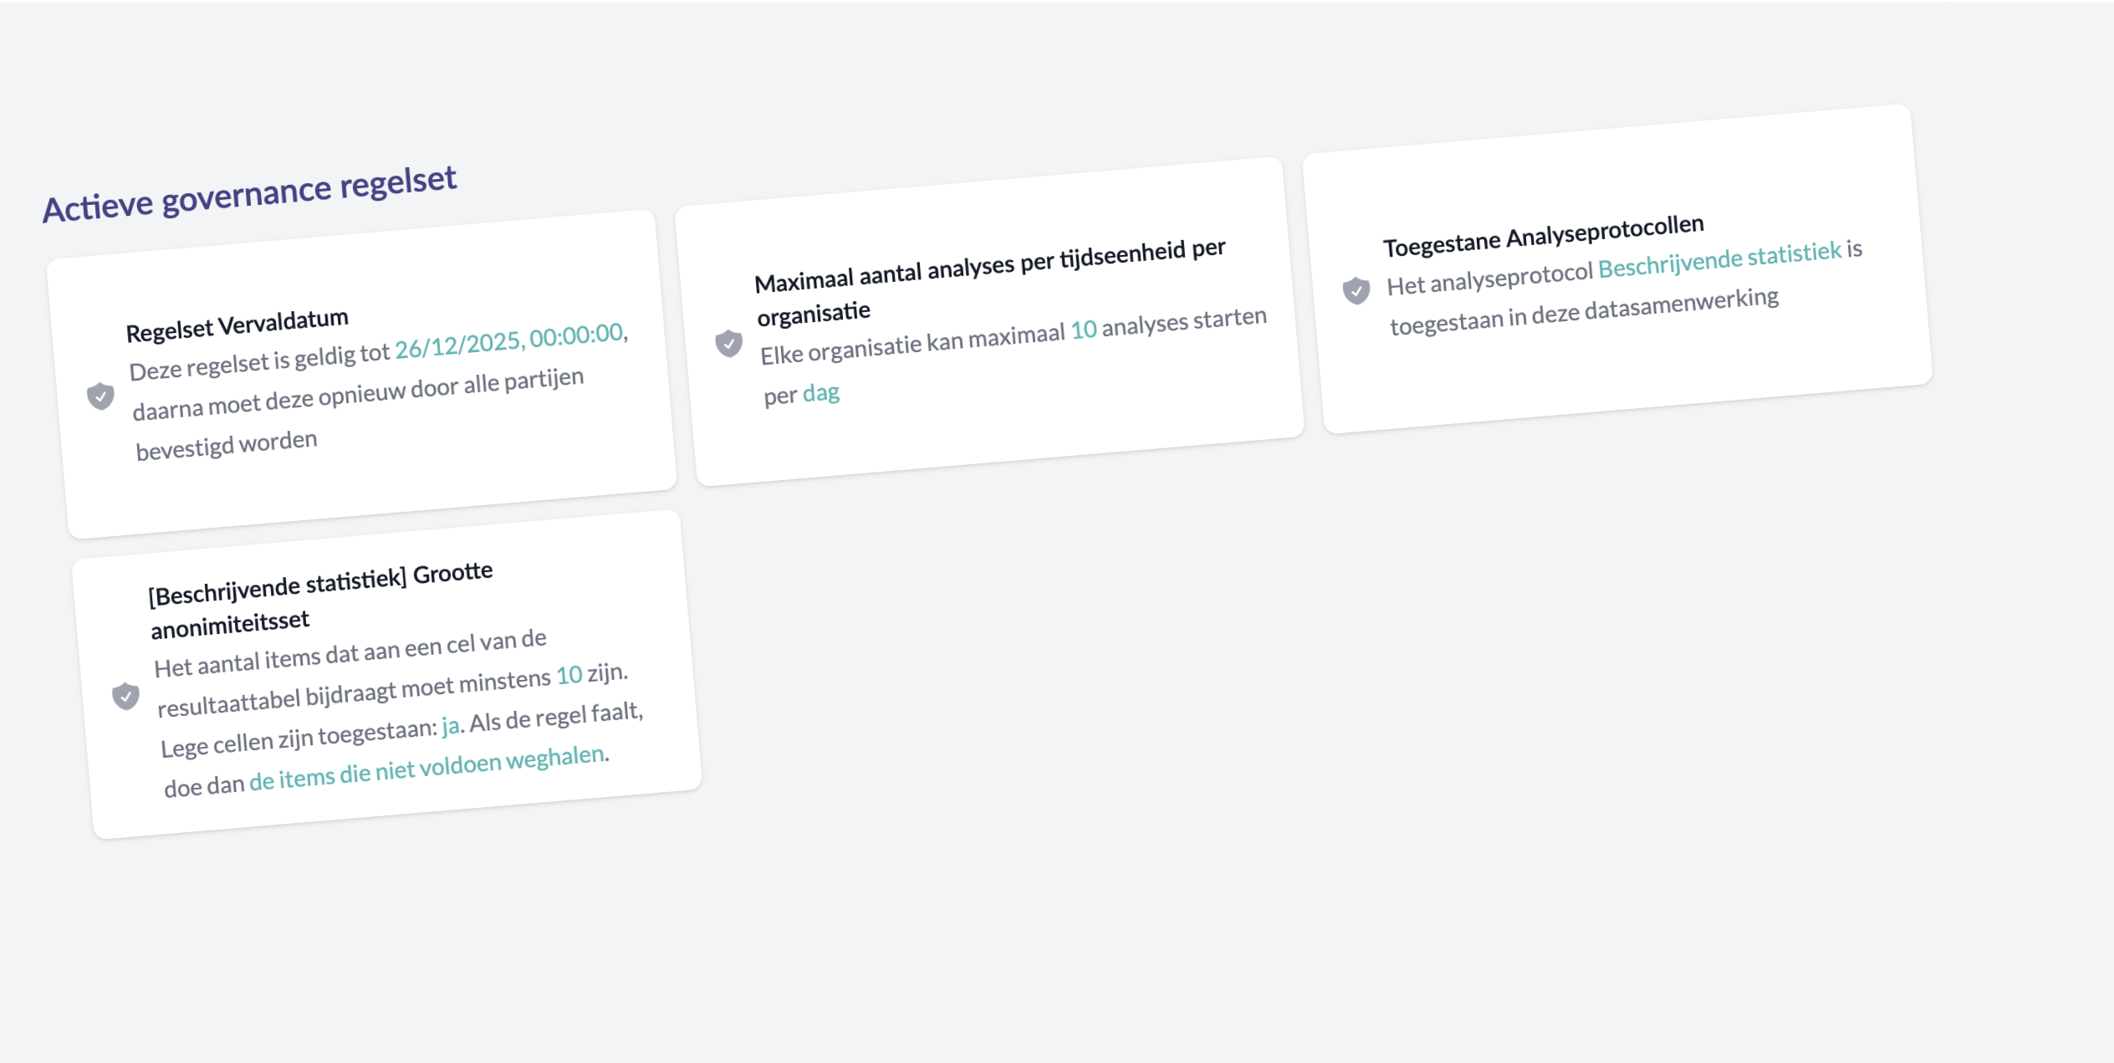Image resolution: width=2114 pixels, height=1063 pixels.
Task: Click the highlighted word 'dag'
Action: (x=820, y=392)
